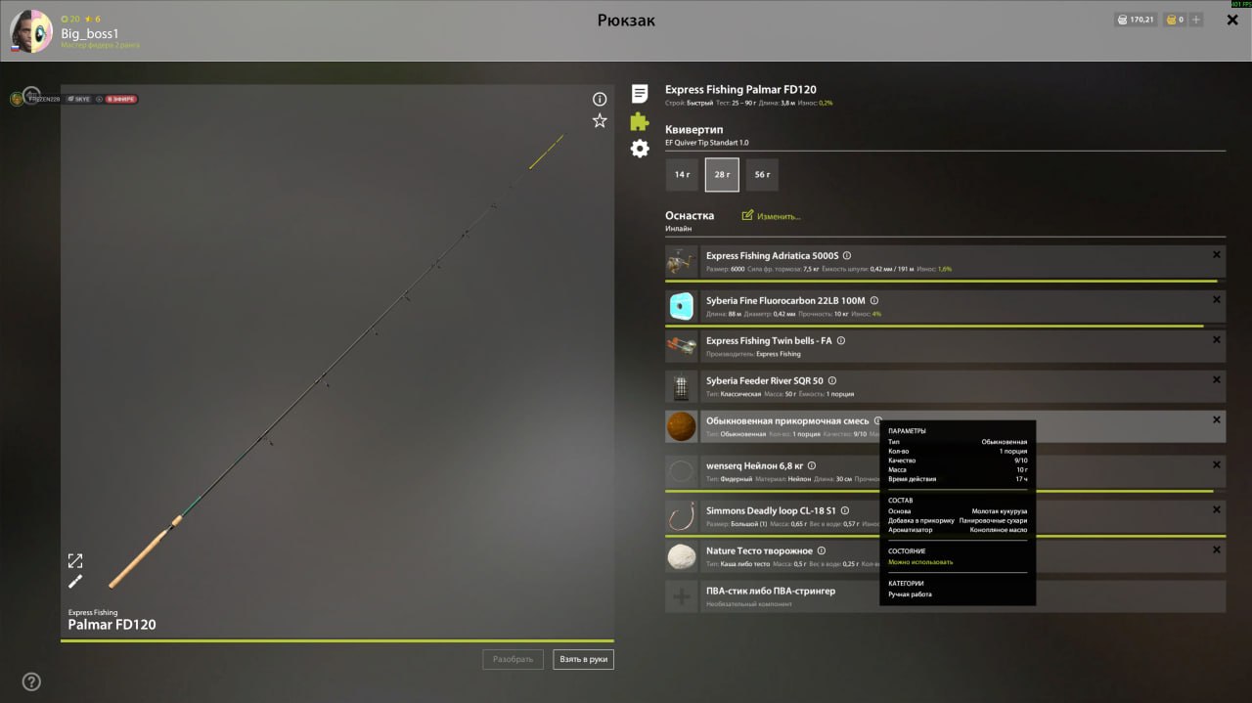Viewport: 1252px width, 703px height.
Task: Remove Simmons Deadly loop CL-18 S1 hook
Action: (1217, 509)
